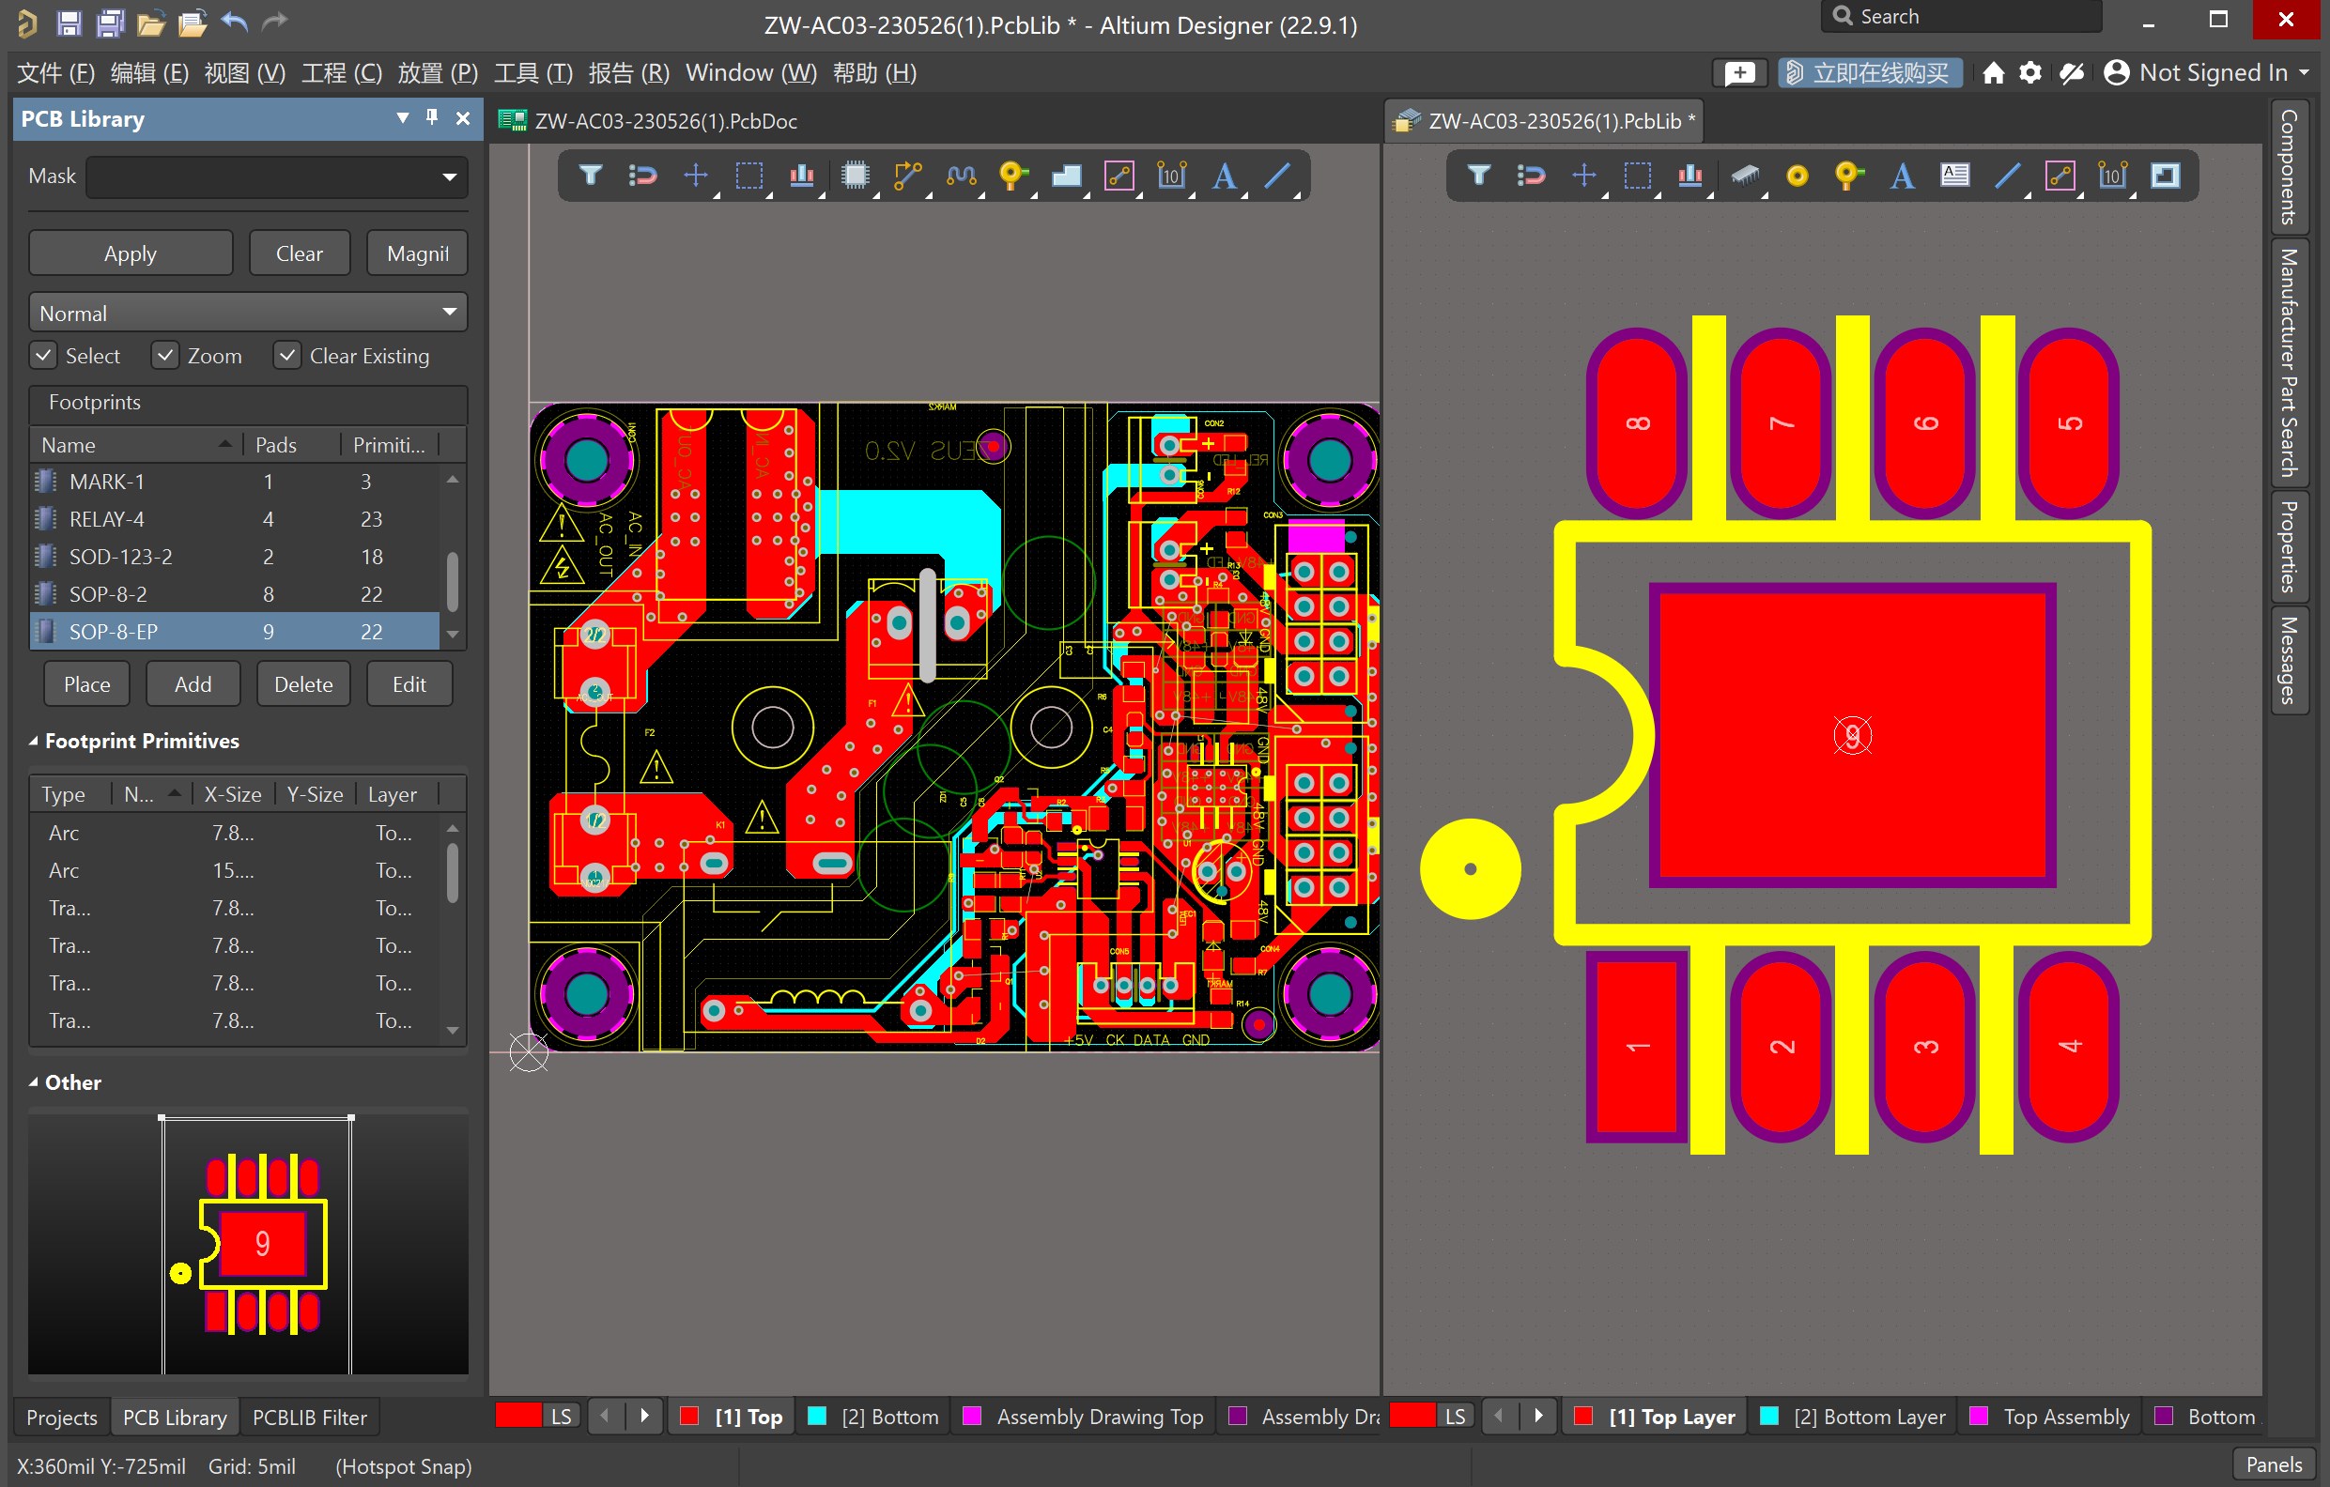Image resolution: width=2330 pixels, height=1487 pixels.
Task: Click the Place Polygon Plane icon
Action: pyautogui.click(x=1065, y=176)
